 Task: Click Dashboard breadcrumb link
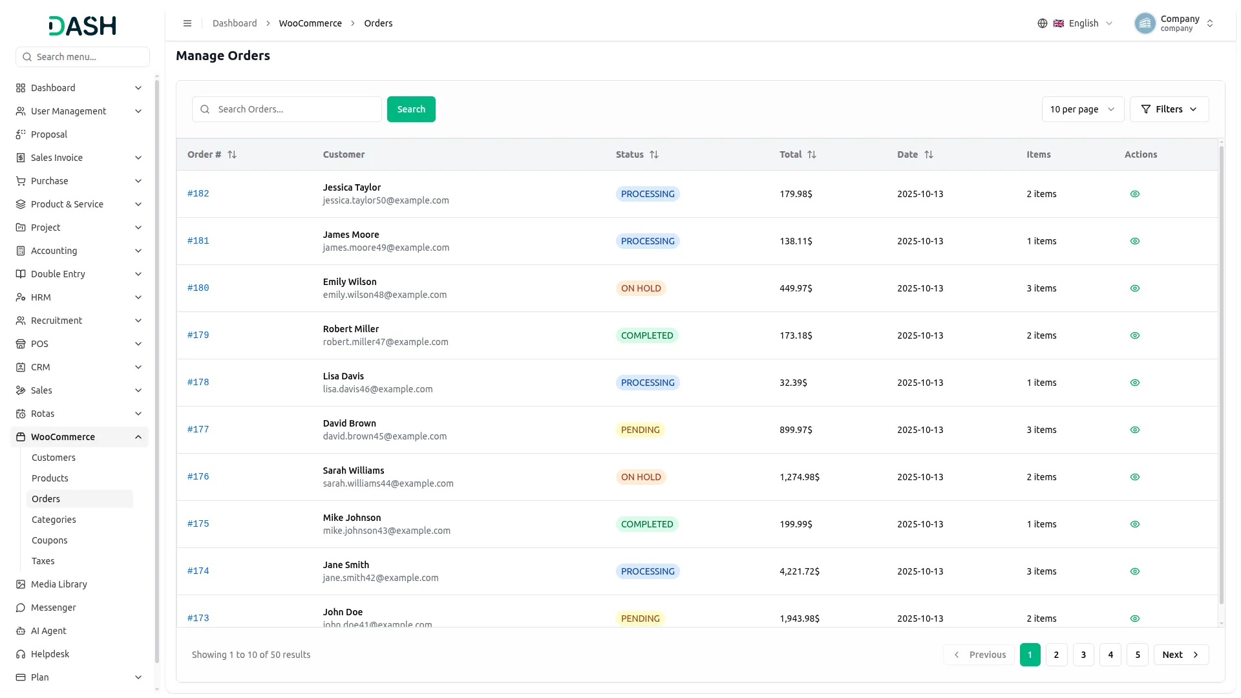click(x=235, y=23)
